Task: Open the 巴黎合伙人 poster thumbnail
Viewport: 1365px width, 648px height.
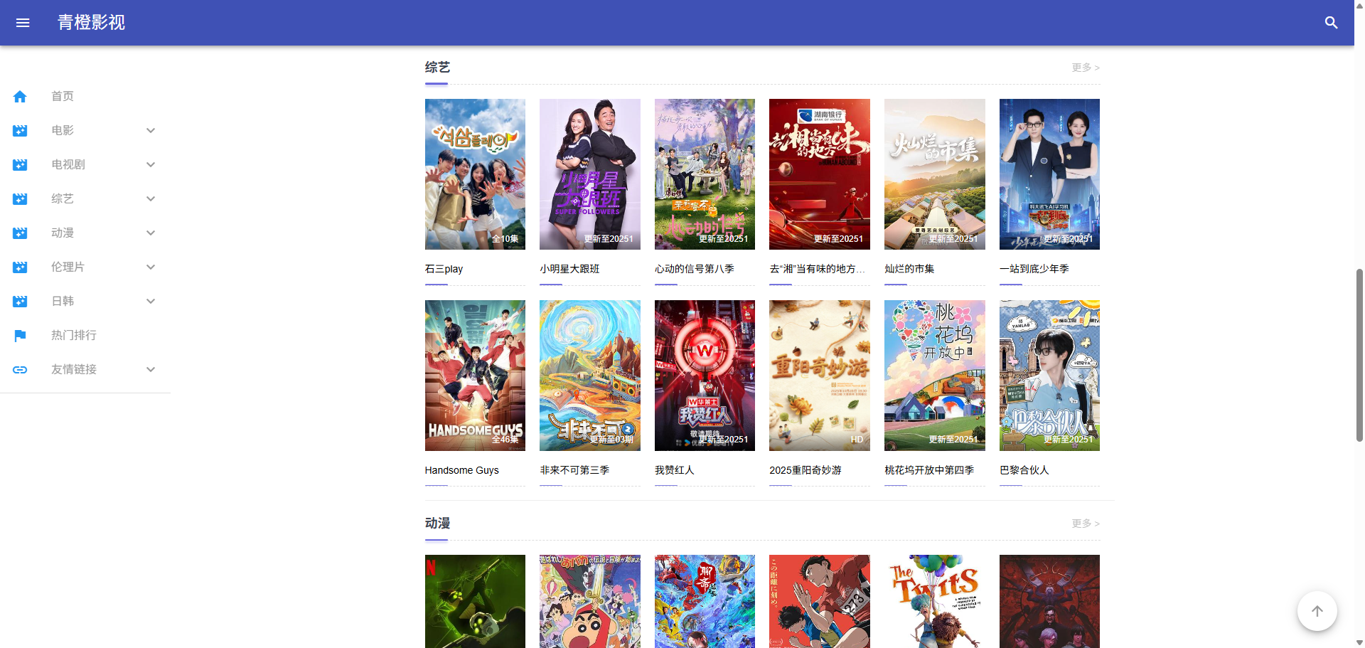Action: pos(1049,376)
